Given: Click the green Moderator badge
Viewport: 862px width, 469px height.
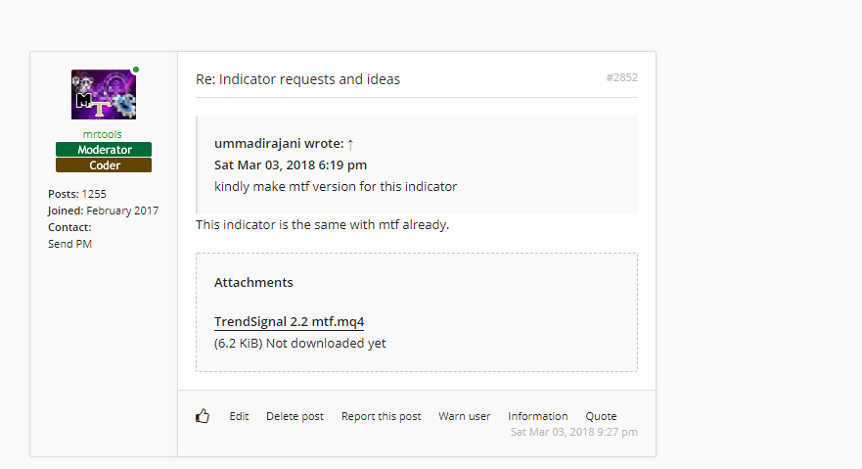Looking at the screenshot, I should (104, 150).
